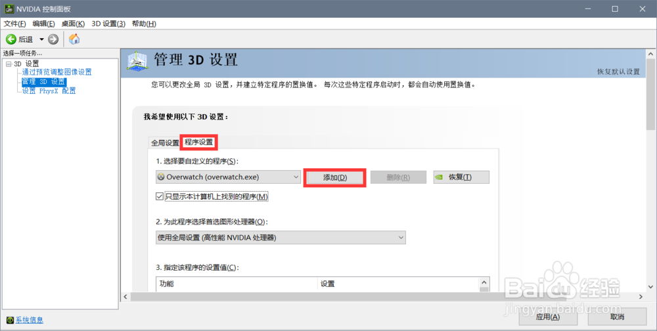657x331 pixels.
Task: Click the 恢复(T) button
Action: [x=461, y=178]
